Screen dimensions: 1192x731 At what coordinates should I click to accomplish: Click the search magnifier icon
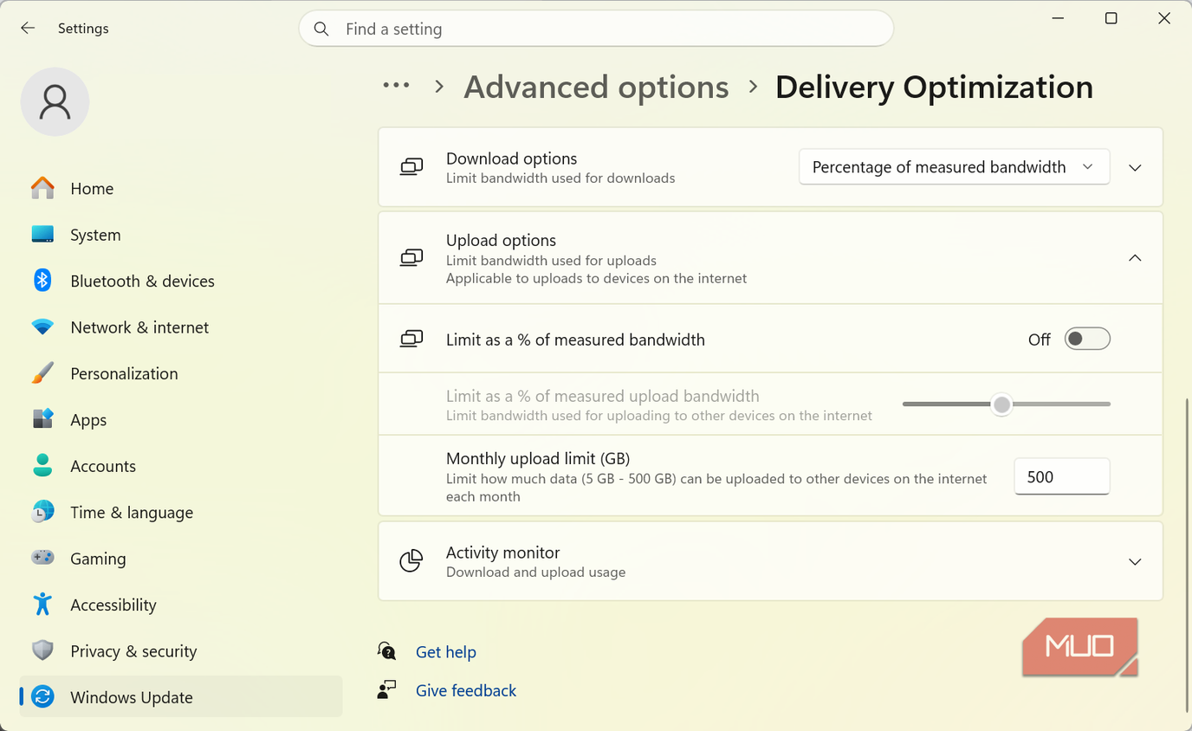click(321, 29)
